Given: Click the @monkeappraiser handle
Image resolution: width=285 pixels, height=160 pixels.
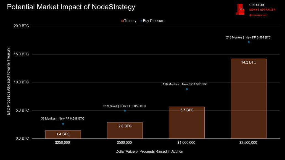Looking at the screenshot, I should pyautogui.click(x=258, y=15).
